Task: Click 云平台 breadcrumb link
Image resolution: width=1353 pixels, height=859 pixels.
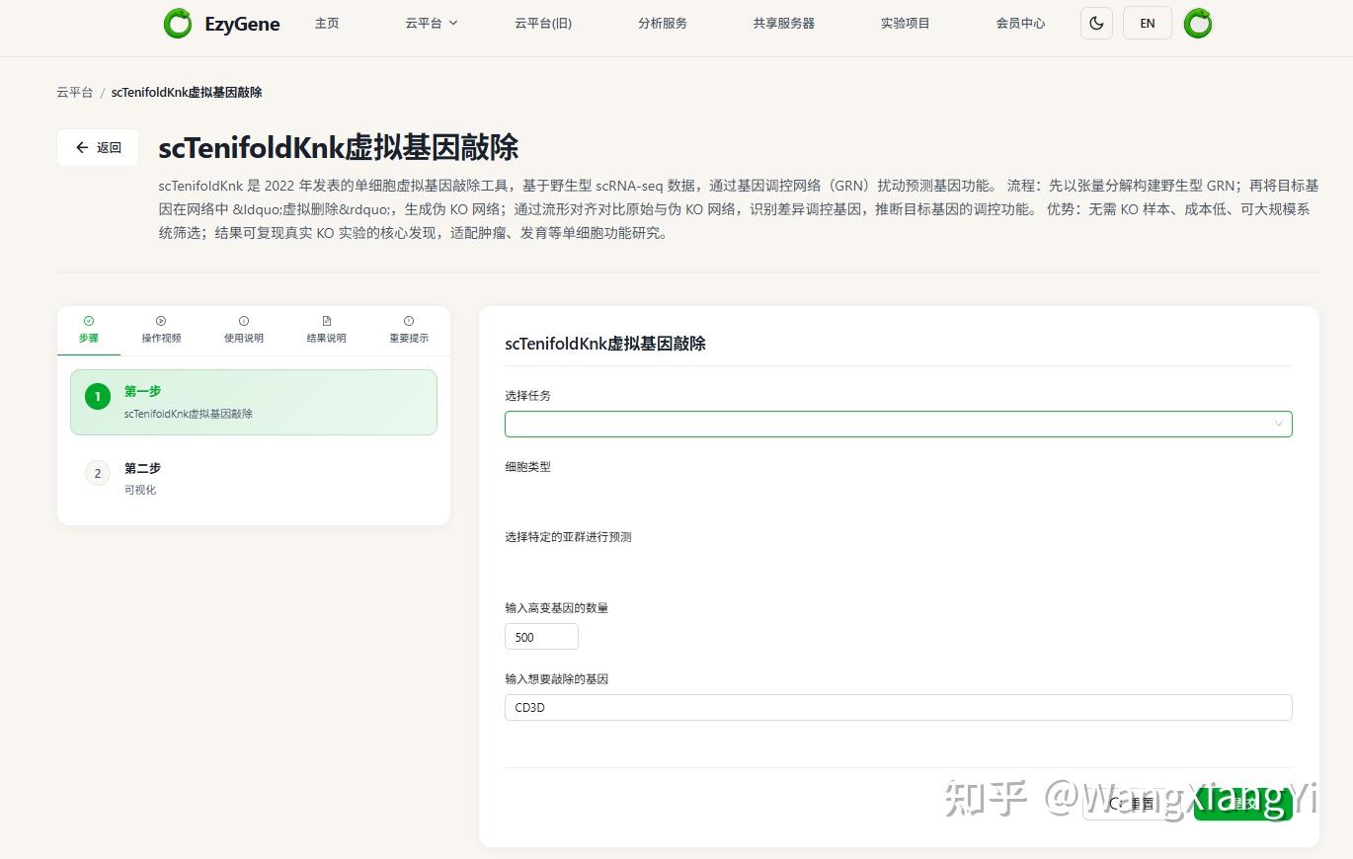Action: tap(75, 92)
